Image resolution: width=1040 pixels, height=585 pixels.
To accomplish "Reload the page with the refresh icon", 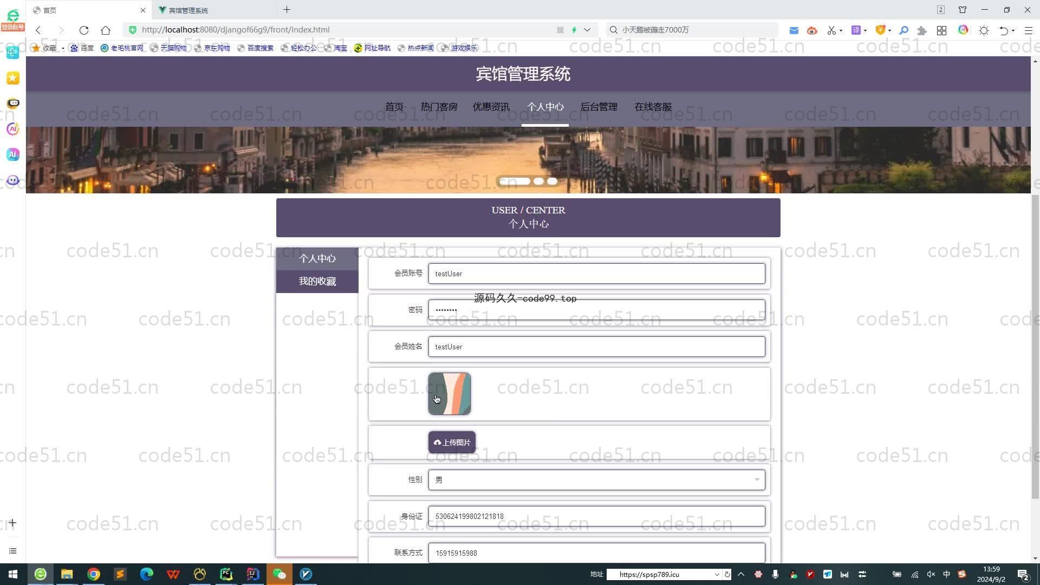I will click(x=83, y=30).
